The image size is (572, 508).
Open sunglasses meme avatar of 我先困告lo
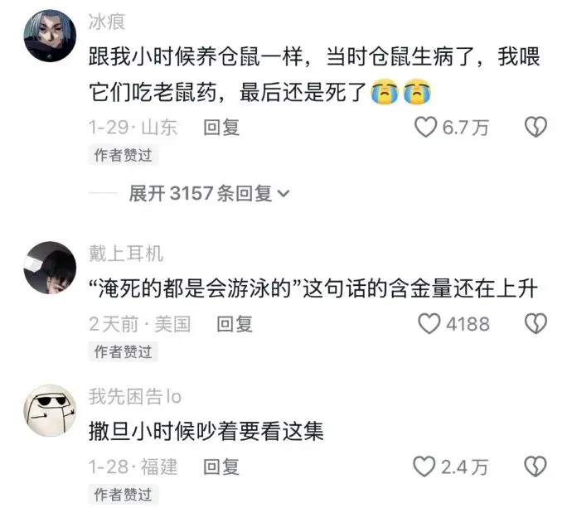(x=50, y=410)
